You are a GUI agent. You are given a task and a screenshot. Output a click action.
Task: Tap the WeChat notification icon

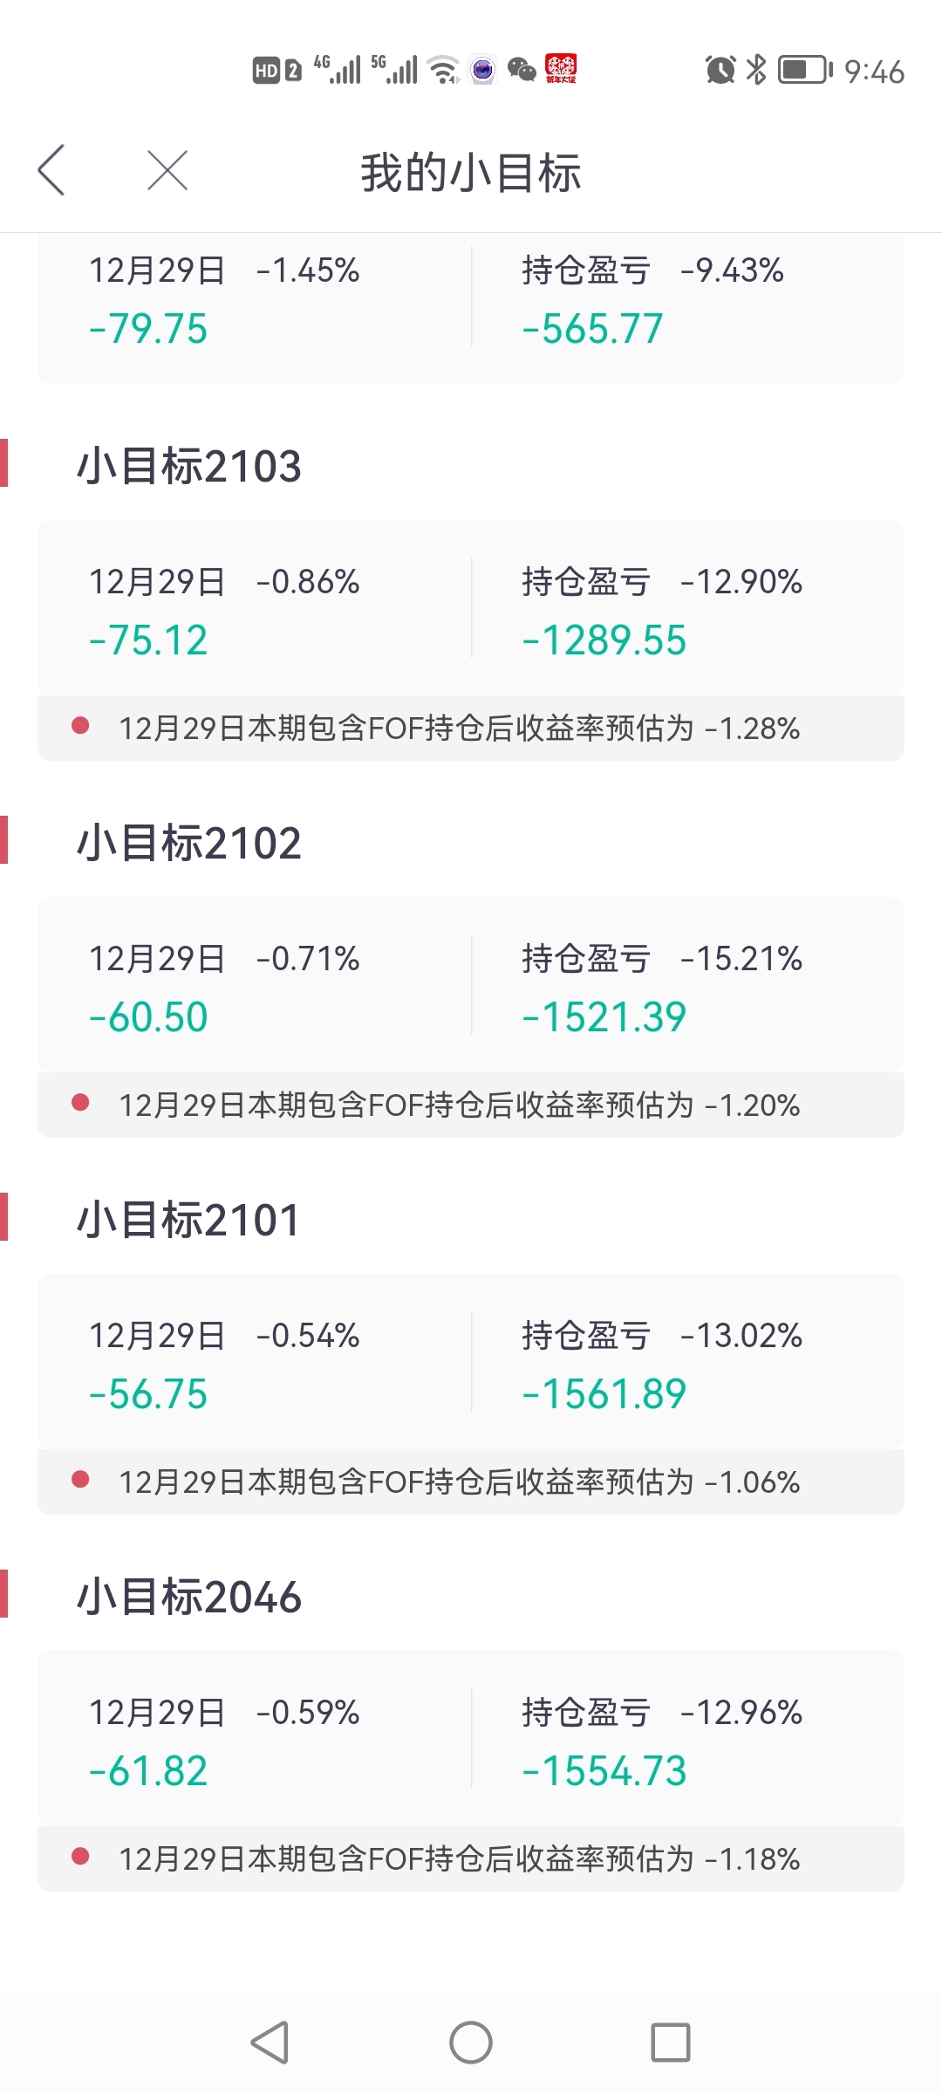click(522, 69)
